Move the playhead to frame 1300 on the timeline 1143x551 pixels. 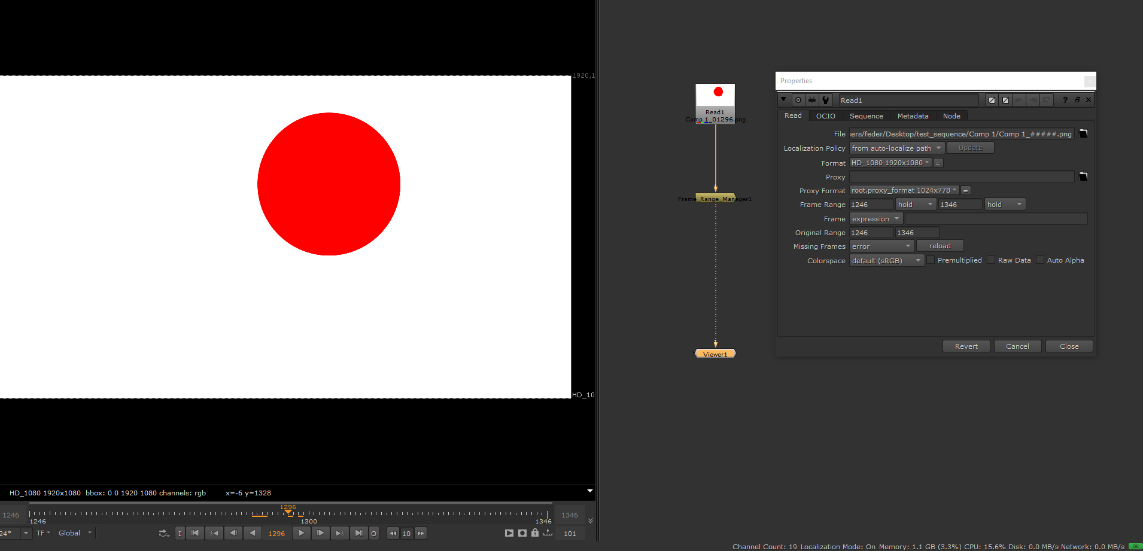click(309, 513)
